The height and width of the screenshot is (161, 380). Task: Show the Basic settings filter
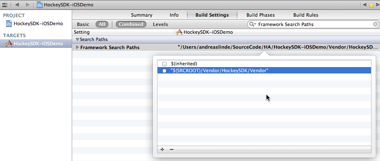(83, 24)
